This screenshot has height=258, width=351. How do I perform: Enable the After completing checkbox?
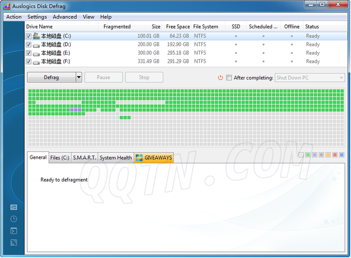click(229, 78)
